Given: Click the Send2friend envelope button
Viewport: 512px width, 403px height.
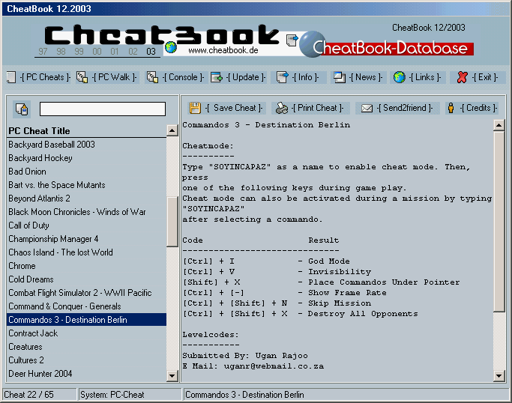Looking at the screenshot, I should 367,108.
